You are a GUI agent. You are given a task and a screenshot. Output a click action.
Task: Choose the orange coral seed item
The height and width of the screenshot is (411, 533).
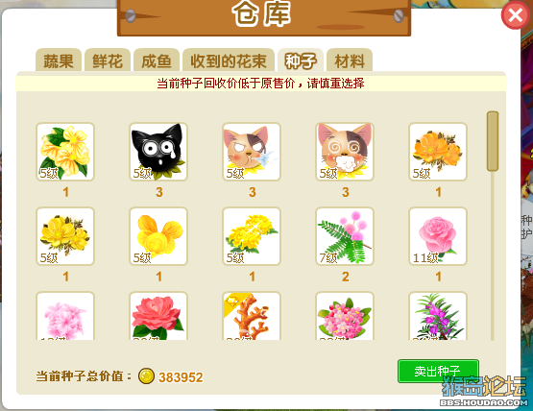point(252,316)
